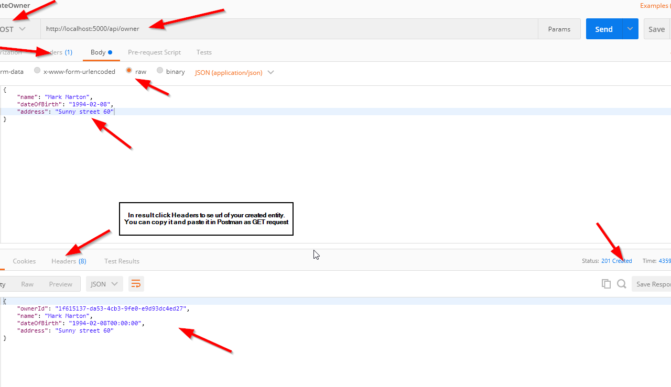This screenshot has width=671, height=387.
Task: Toggle the wrap lines icon
Action: [x=136, y=284]
